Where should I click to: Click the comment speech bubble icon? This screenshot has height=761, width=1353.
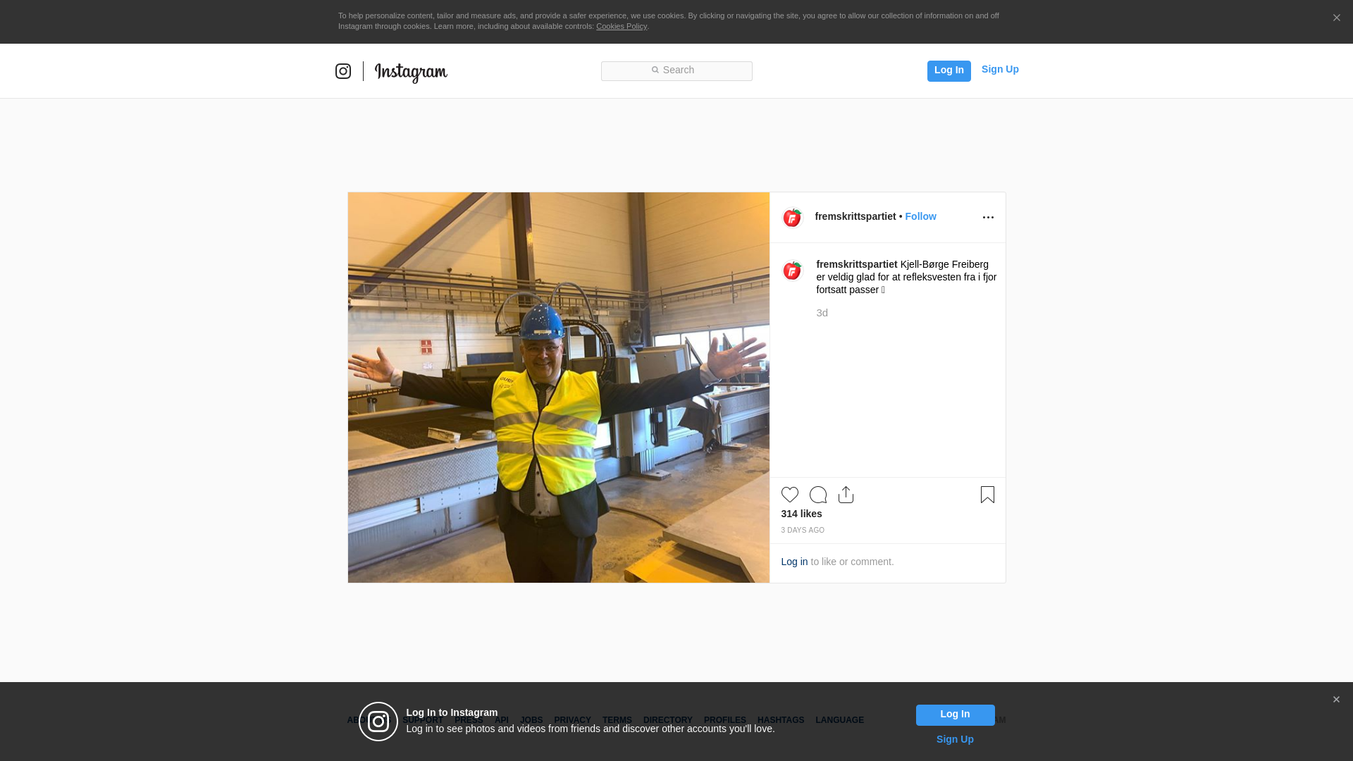[x=817, y=495]
